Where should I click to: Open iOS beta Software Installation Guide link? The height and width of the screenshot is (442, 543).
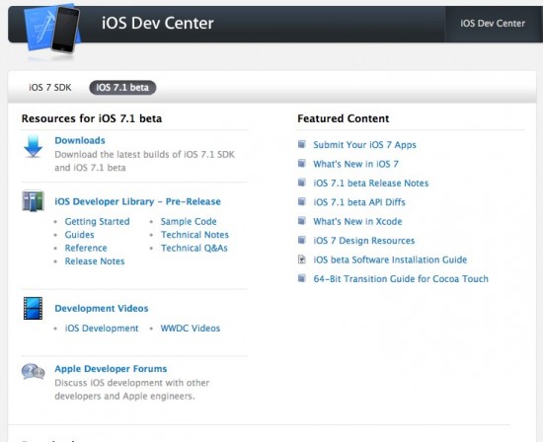[390, 259]
